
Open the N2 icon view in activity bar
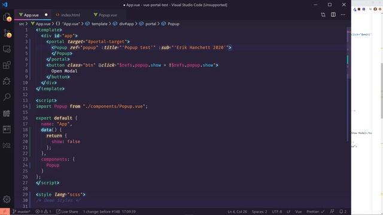[7, 146]
